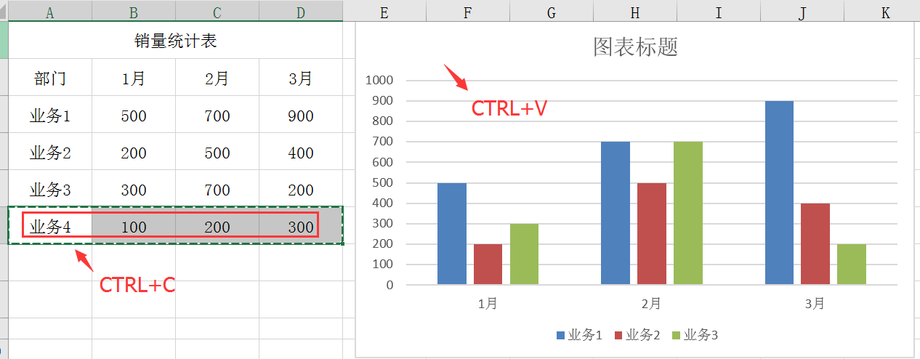Select the 图表标题 chart title
The image size is (920, 359).
click(635, 47)
